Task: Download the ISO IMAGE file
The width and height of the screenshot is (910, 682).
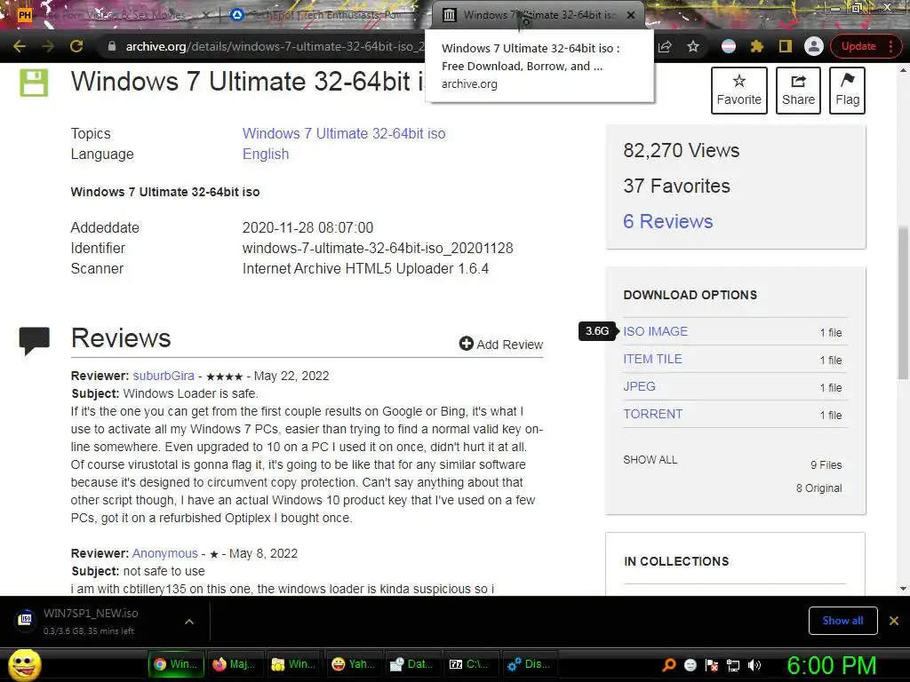Action: pos(655,331)
